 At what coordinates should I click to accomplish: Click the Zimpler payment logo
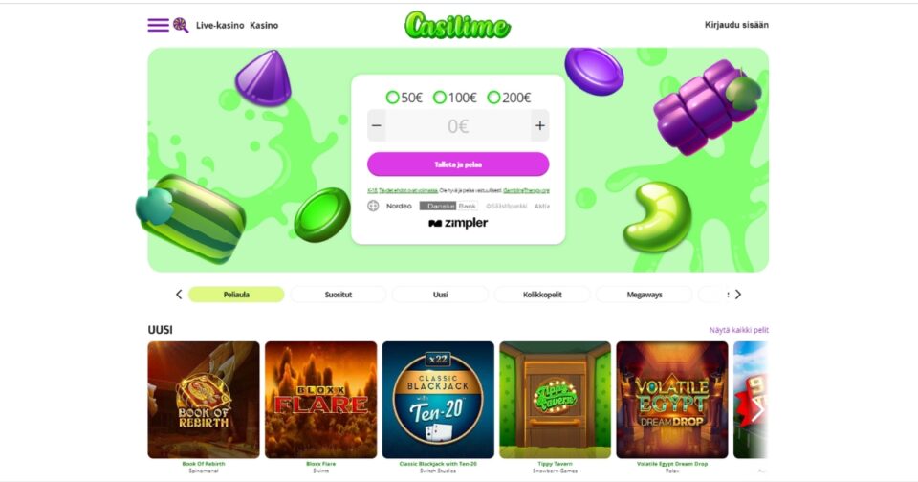pyautogui.click(x=458, y=223)
